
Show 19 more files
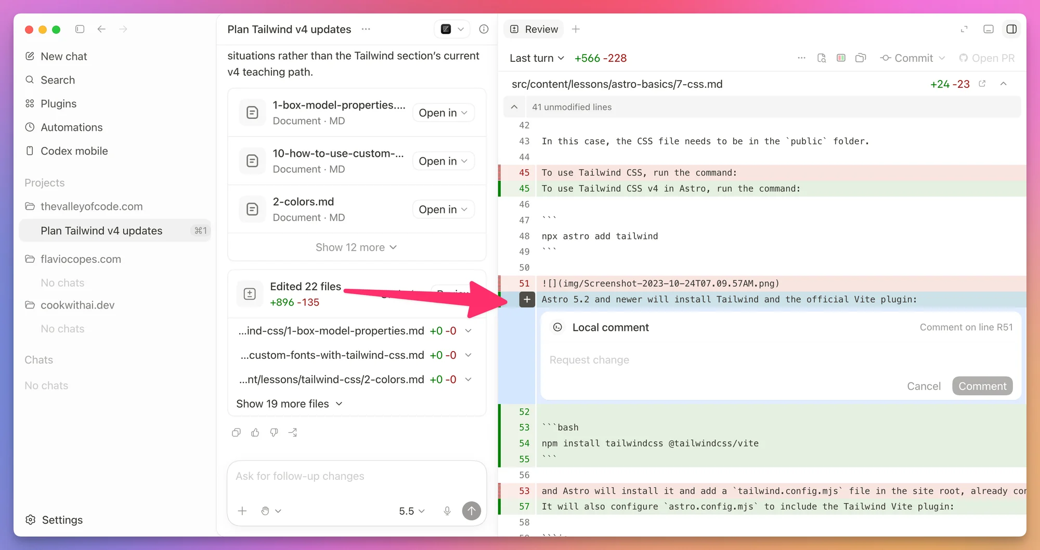pos(289,404)
